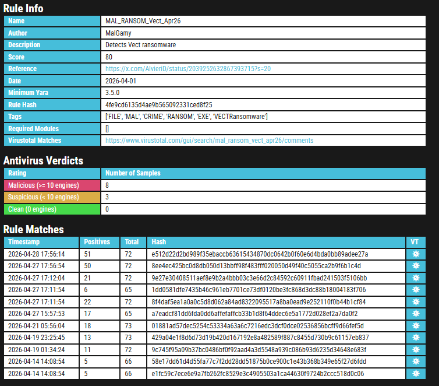Open VT icon for hash e1fc59c7ece6e9a7…
Viewport: 439px width, 386px height.
416,373
